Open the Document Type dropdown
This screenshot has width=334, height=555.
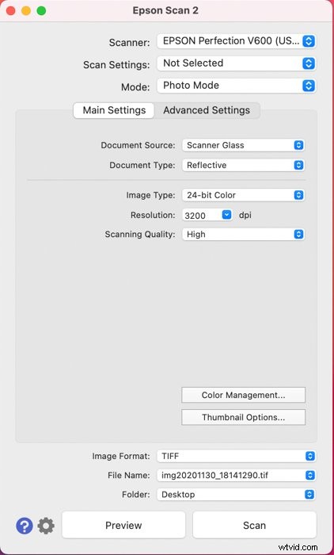coord(243,165)
